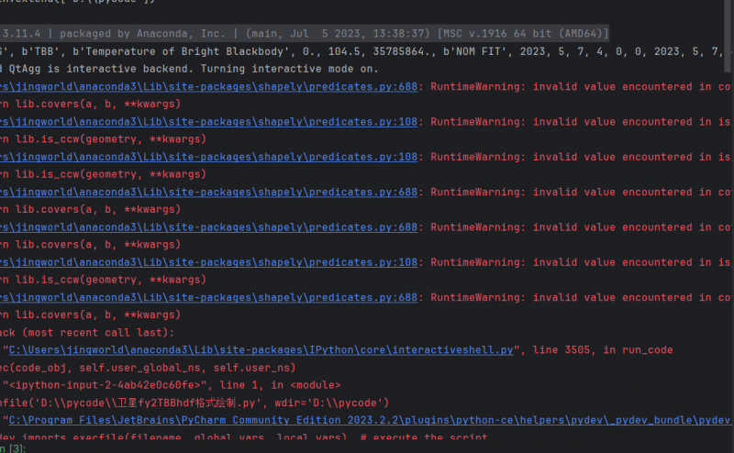The image size is (734, 453).
Task: Click the 'most recent call last' traceback header
Action: pos(92,332)
